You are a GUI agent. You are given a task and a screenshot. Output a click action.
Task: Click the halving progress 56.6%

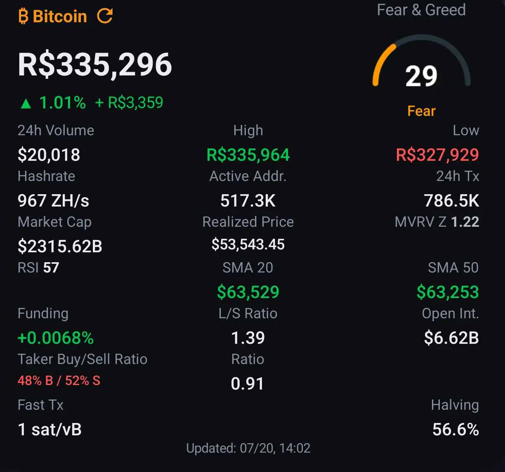coord(455,430)
